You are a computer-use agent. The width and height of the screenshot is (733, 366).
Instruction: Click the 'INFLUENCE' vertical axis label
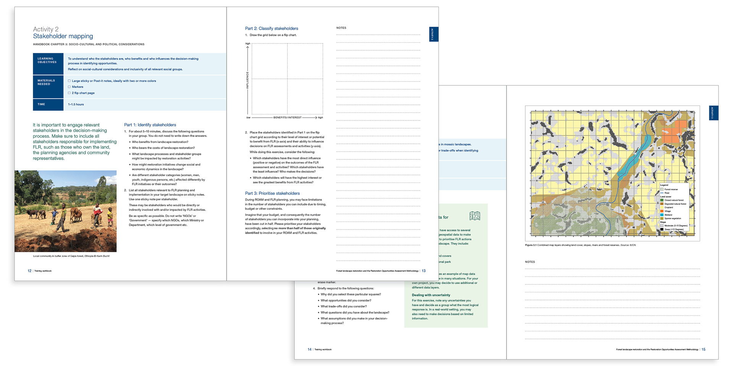point(247,80)
